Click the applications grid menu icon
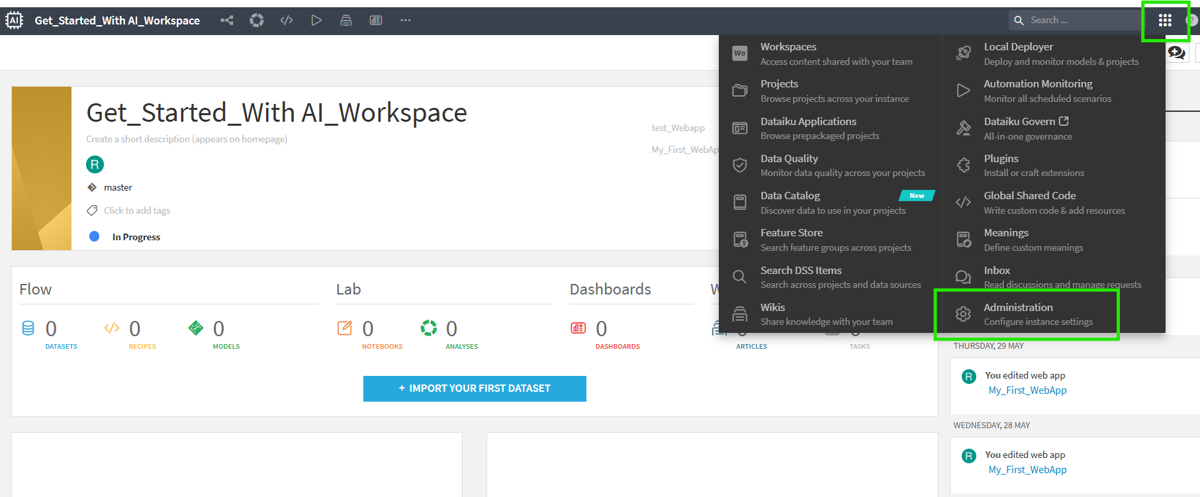 click(x=1166, y=21)
